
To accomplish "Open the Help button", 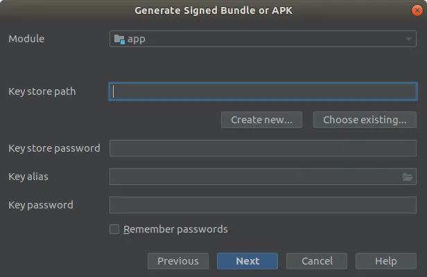I will [386, 261].
